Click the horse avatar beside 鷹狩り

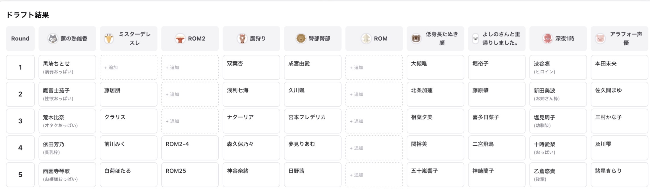tap(242, 39)
